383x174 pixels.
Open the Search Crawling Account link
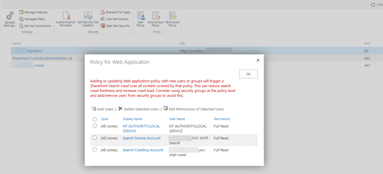[143, 150]
